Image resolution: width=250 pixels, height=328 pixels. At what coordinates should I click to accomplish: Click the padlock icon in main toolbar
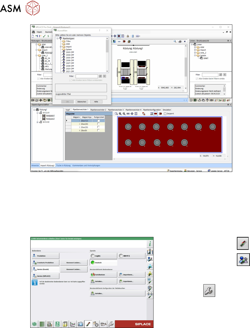(x=128, y=36)
